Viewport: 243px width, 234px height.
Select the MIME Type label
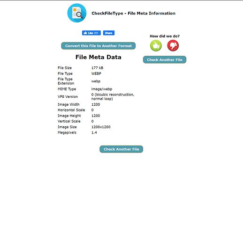[x=67, y=89]
